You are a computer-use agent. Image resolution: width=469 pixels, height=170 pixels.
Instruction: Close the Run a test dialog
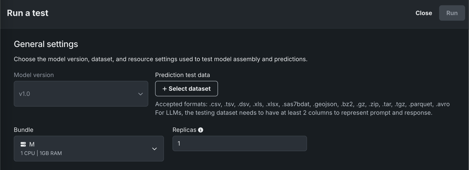click(424, 13)
